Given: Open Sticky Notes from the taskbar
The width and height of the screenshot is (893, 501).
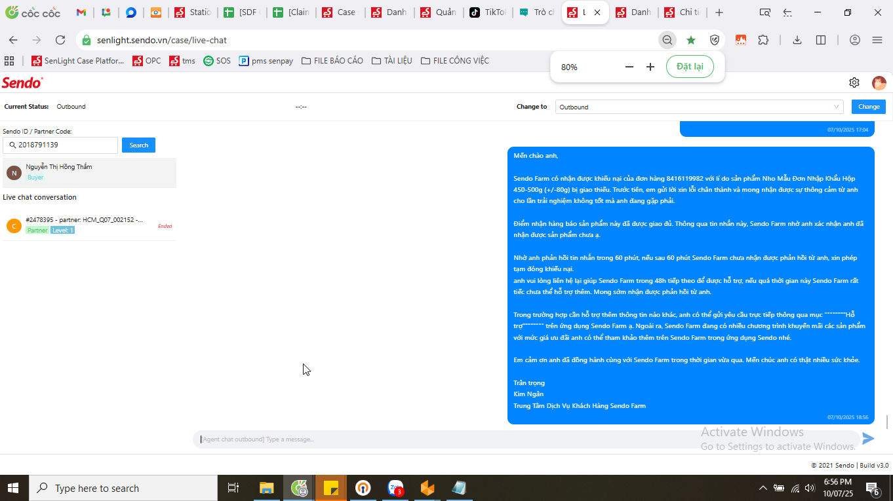Looking at the screenshot, I should (331, 488).
